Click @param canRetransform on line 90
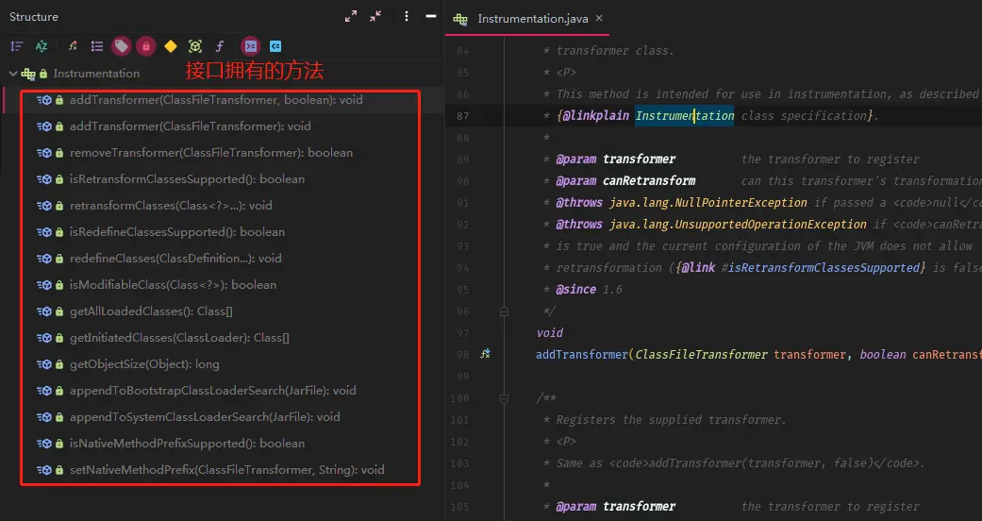The width and height of the screenshot is (982, 521). coord(625,181)
